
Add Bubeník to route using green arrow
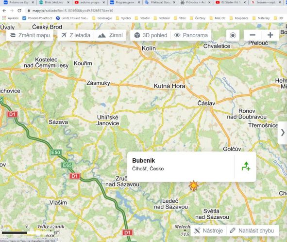[246, 166]
